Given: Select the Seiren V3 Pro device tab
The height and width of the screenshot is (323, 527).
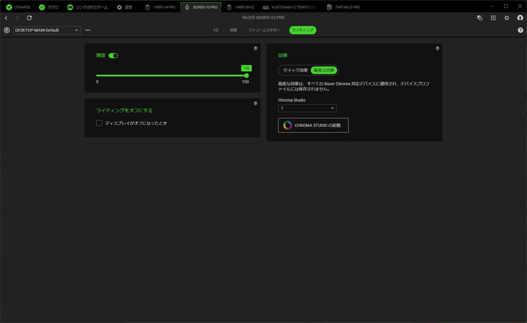Looking at the screenshot, I should 201,7.
